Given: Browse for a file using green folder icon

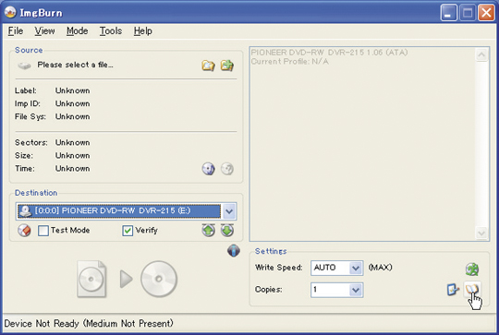Looking at the screenshot, I should (227, 66).
